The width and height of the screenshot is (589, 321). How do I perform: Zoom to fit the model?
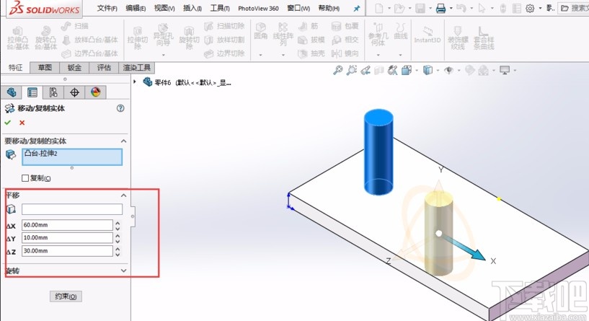coord(337,70)
